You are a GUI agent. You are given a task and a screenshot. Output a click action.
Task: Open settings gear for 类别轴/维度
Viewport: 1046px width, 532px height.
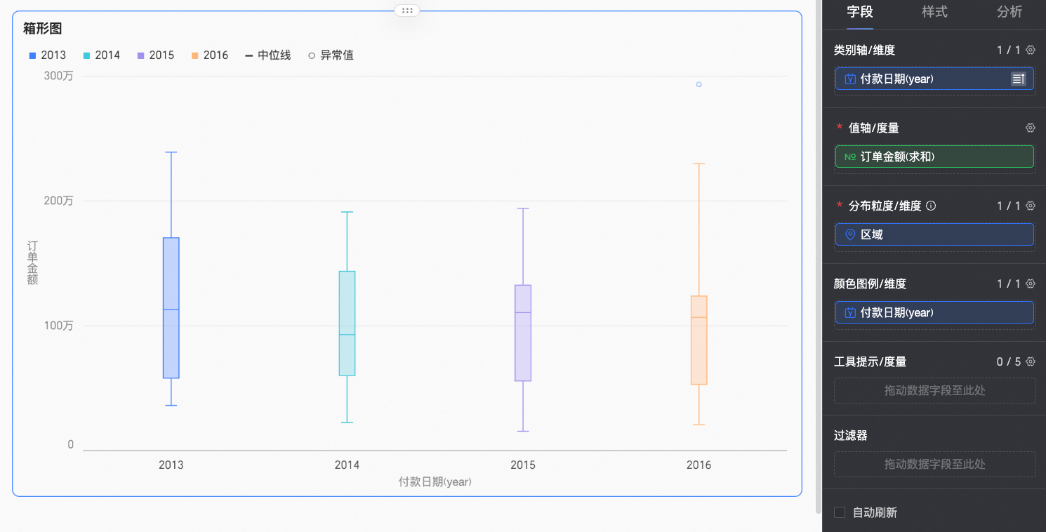(1031, 50)
